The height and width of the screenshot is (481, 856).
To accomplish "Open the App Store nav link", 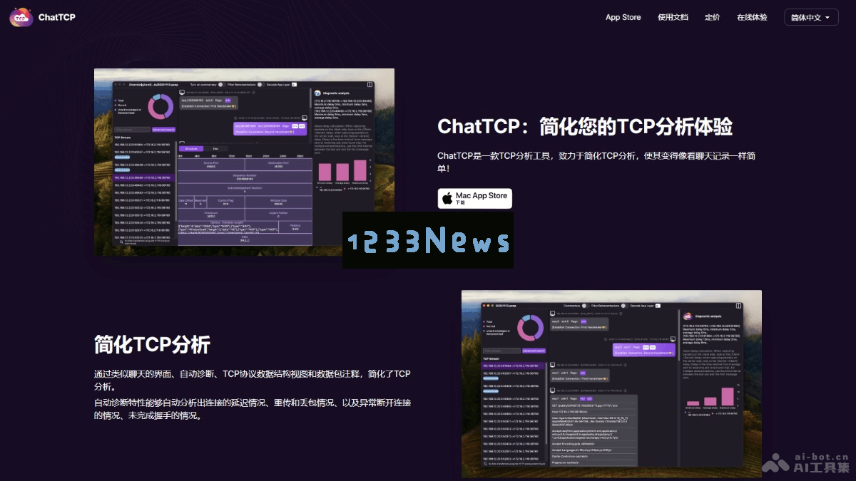I will 623,17.
